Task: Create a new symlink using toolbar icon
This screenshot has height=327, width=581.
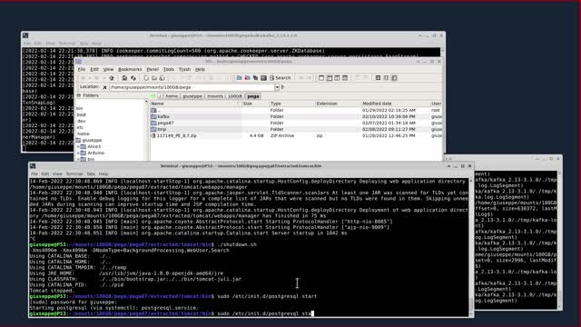Action: pos(162,78)
